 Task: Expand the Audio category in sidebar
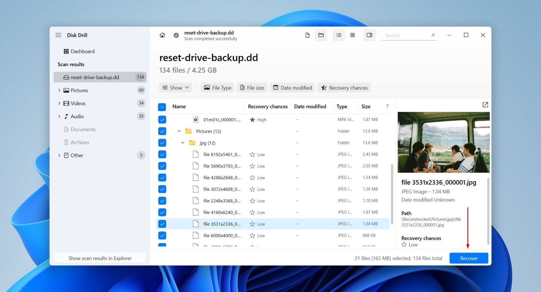59,116
